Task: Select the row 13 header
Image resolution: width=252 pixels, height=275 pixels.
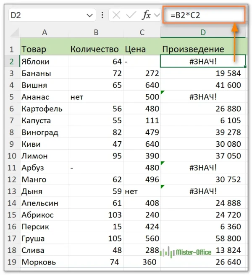Action: click(12, 192)
